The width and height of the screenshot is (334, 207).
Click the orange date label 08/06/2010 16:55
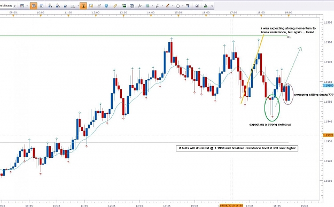[x=231, y=205]
